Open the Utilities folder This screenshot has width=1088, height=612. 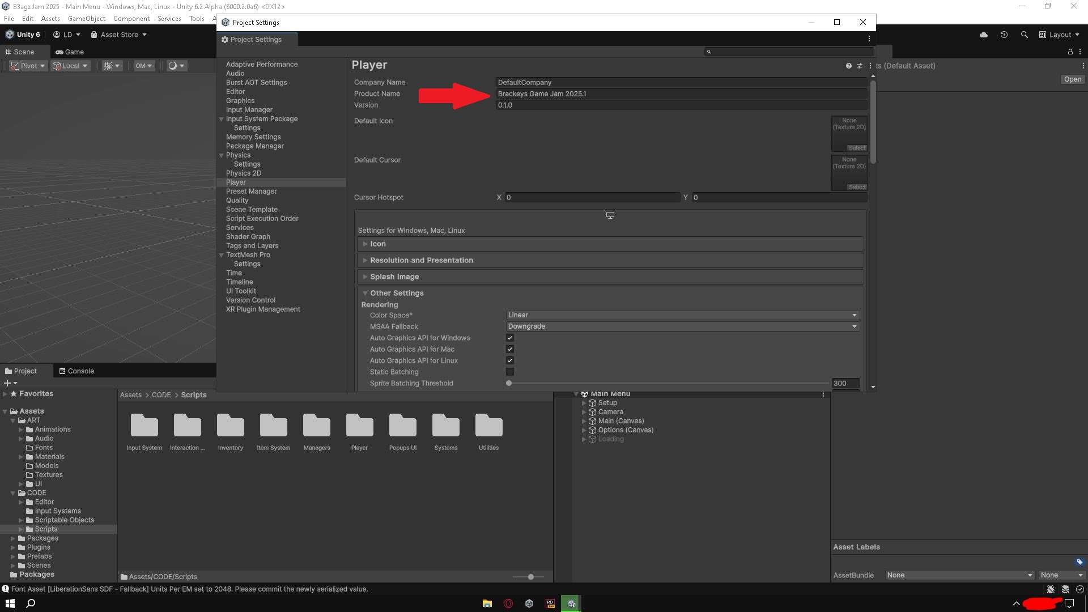488,432
